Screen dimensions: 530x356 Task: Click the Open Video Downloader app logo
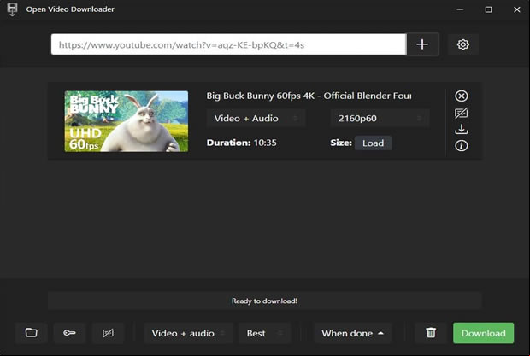12,9
